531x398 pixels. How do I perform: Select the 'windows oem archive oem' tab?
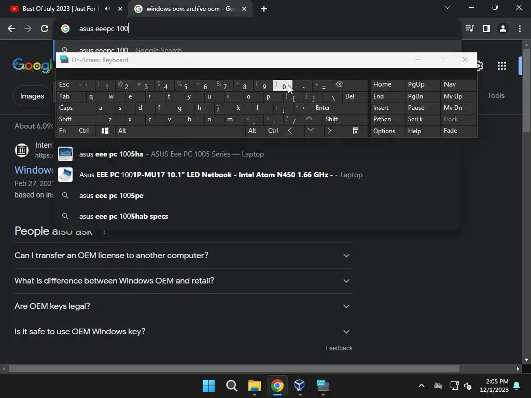[191, 9]
